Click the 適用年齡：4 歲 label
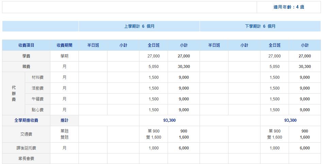Screen dimensions: 323x164 click(x=288, y=7)
